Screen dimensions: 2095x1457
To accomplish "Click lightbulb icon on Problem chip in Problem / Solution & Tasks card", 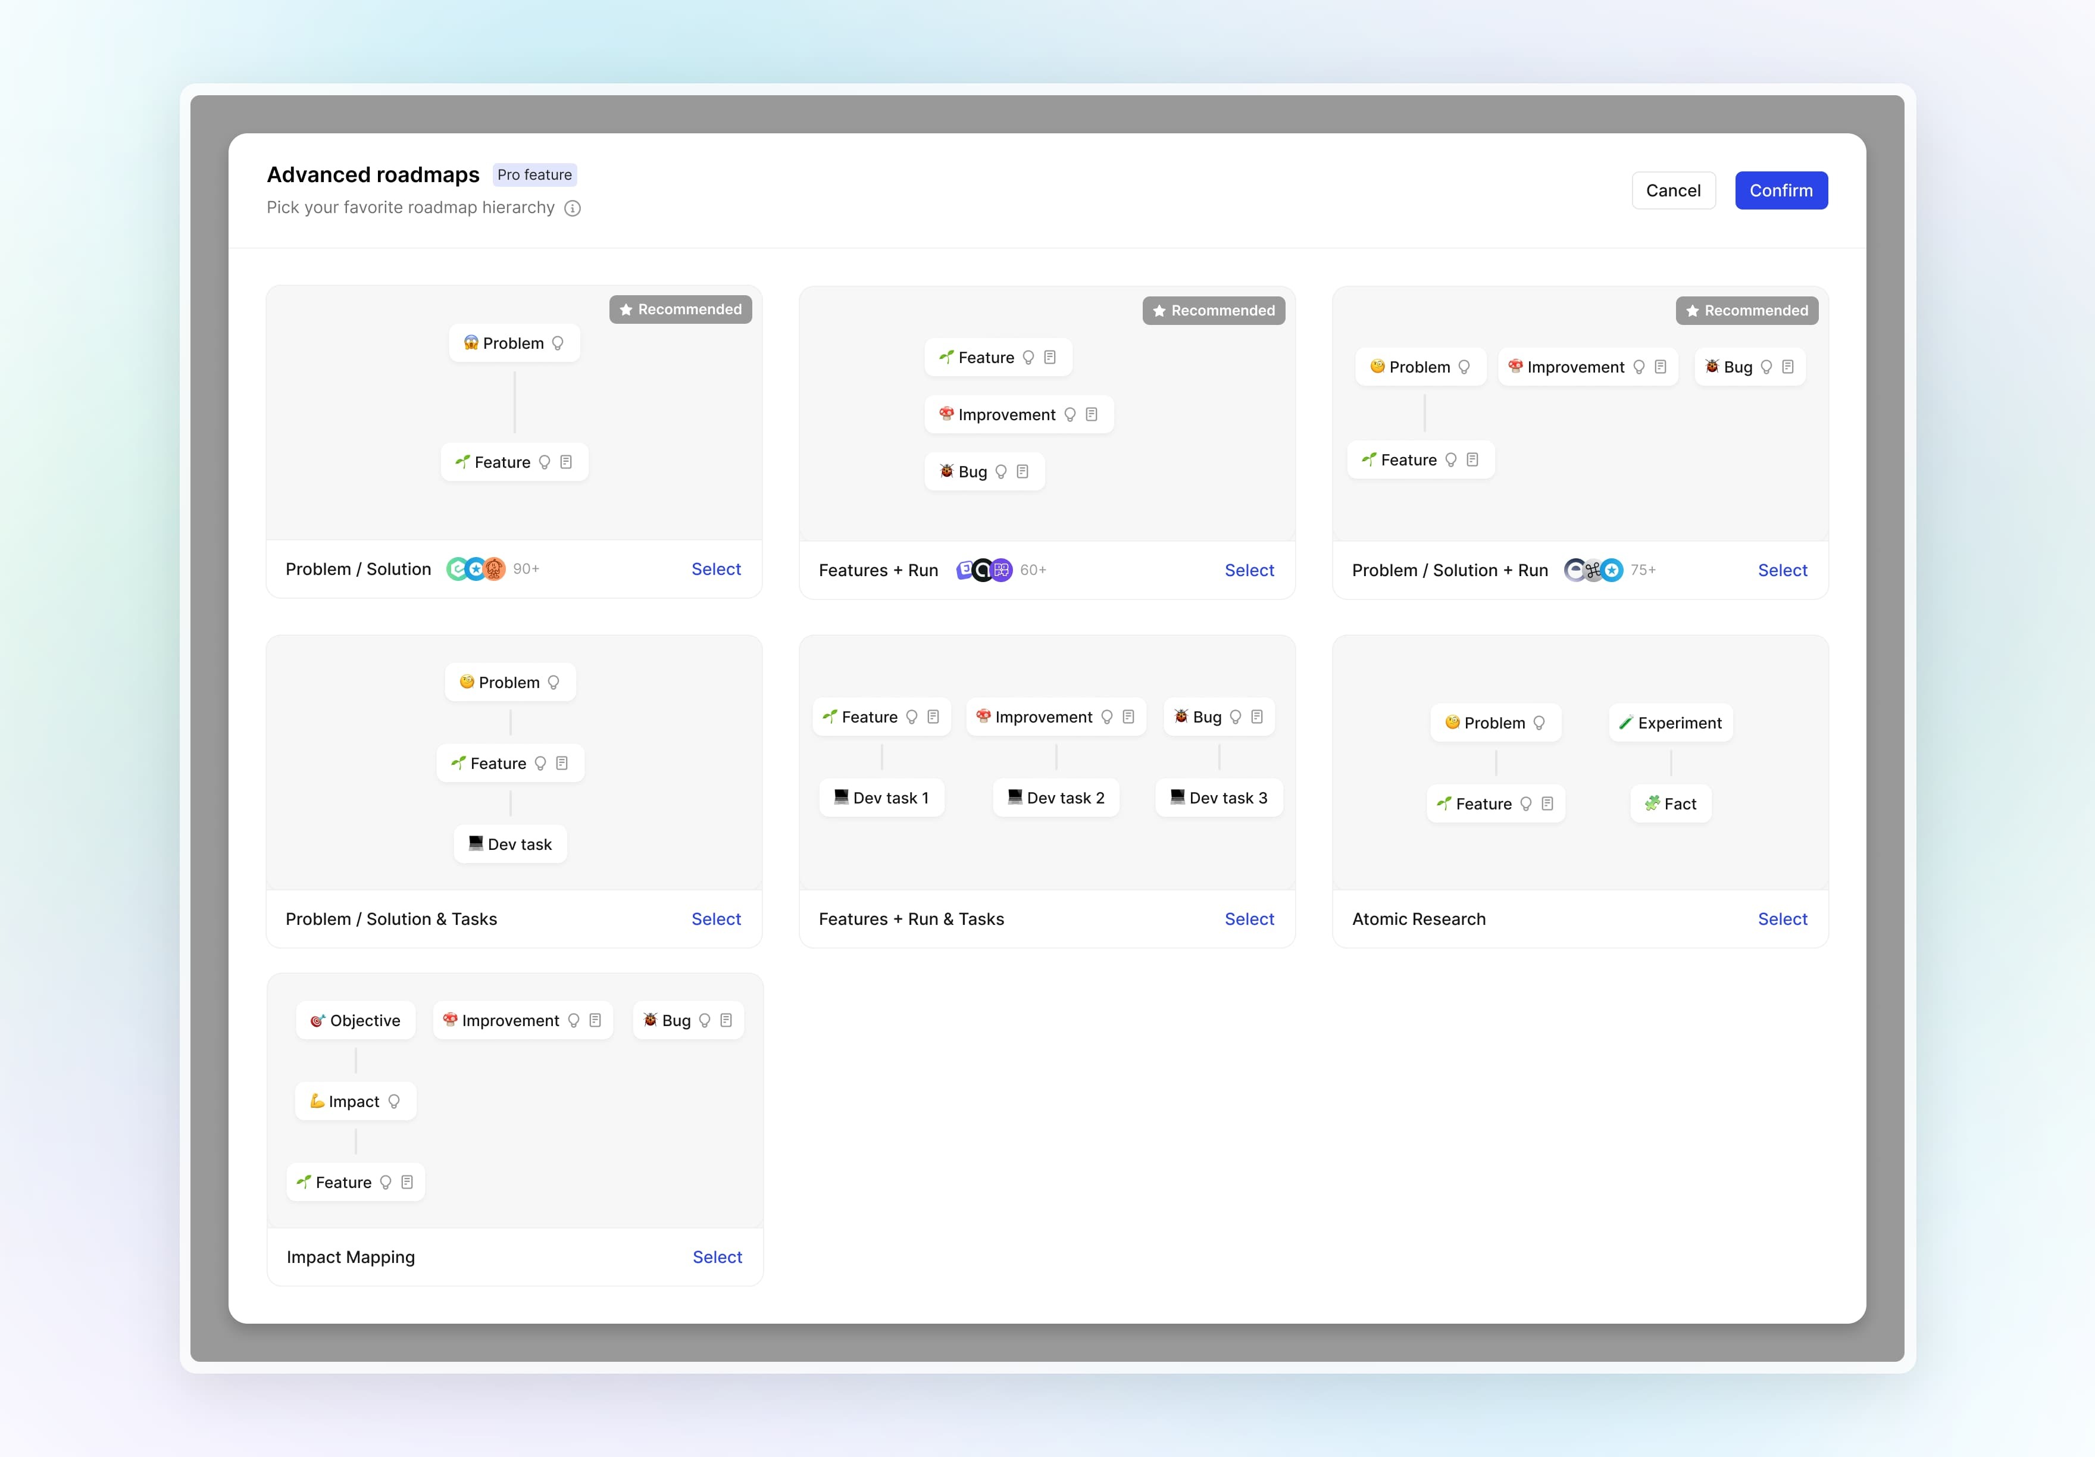I will click(x=553, y=683).
